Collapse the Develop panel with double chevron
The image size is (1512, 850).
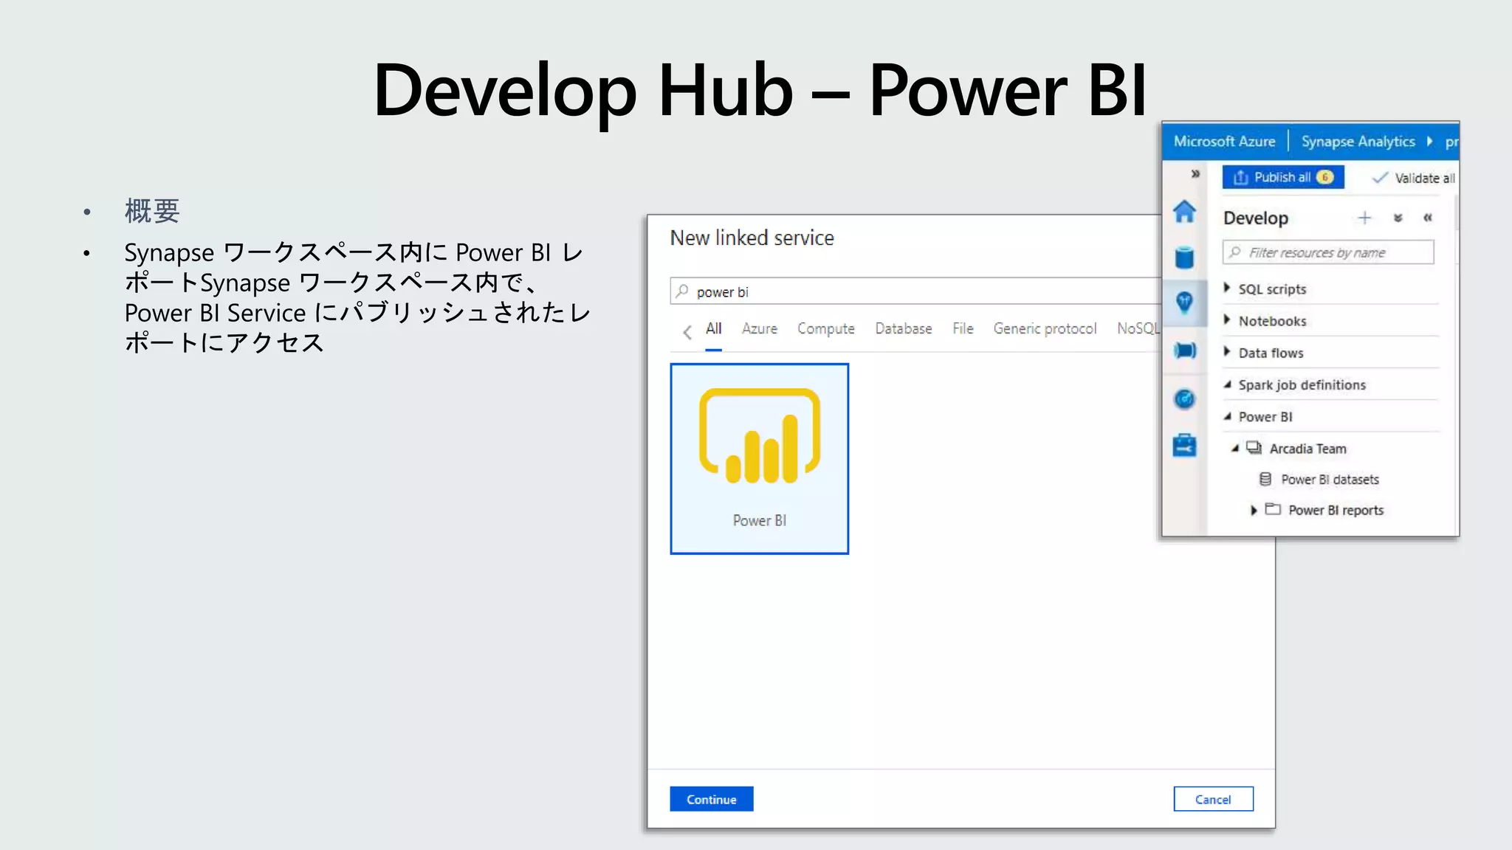pos(1427,218)
